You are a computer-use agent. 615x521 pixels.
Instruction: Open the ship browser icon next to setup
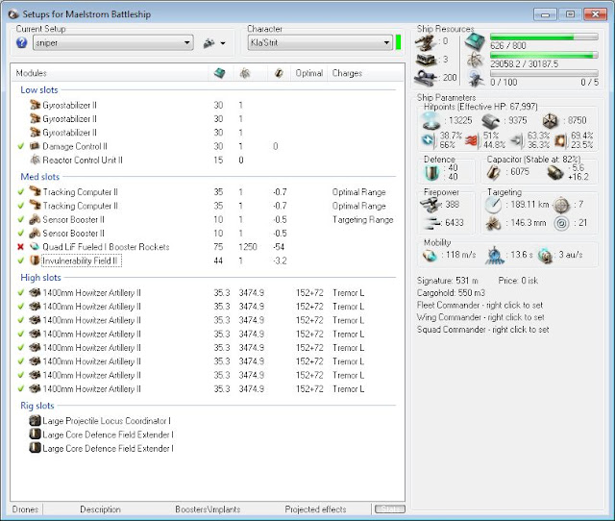coord(209,42)
